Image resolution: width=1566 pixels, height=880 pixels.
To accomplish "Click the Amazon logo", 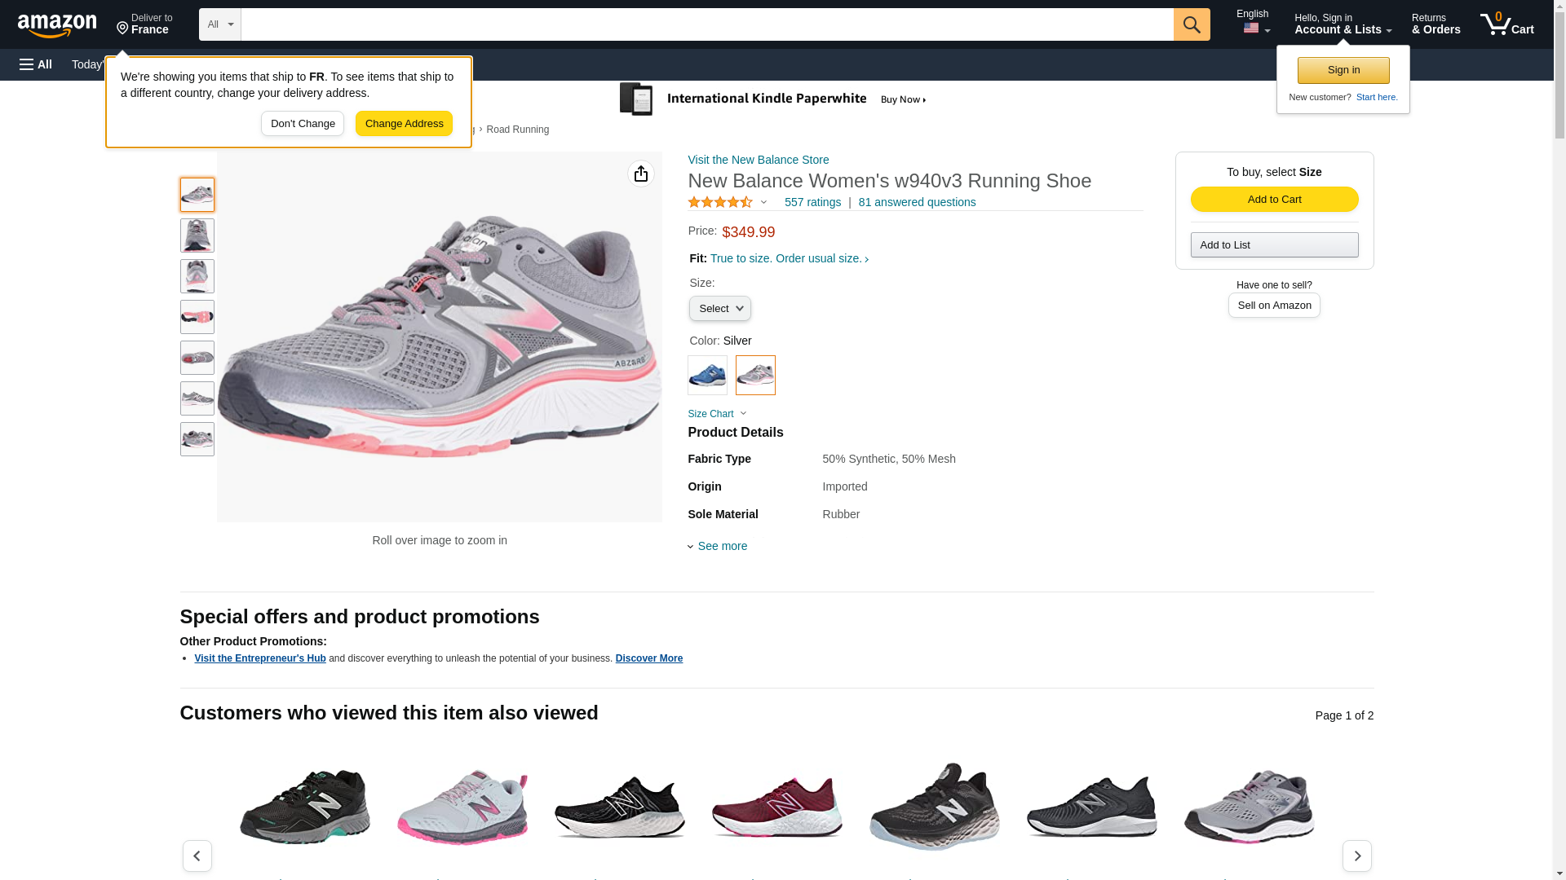I will click(57, 25).
